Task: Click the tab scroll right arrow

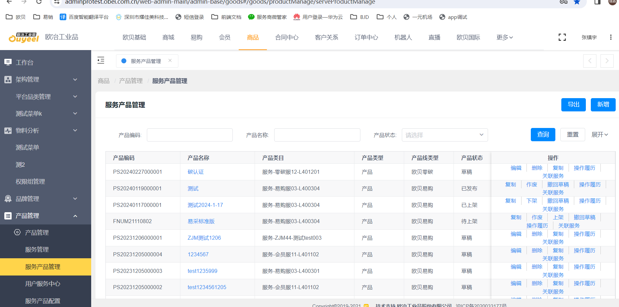Action: tap(607, 61)
